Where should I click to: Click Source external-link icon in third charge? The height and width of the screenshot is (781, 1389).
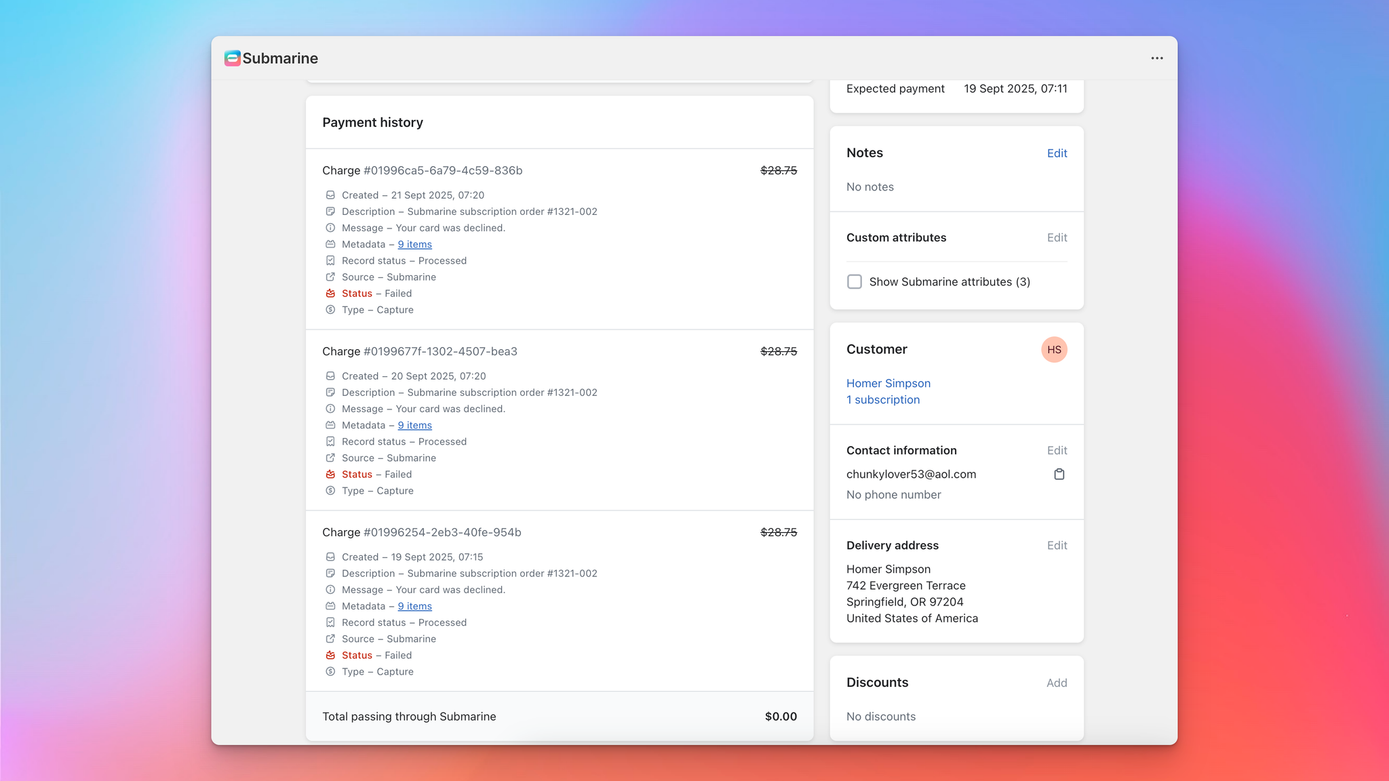[330, 639]
